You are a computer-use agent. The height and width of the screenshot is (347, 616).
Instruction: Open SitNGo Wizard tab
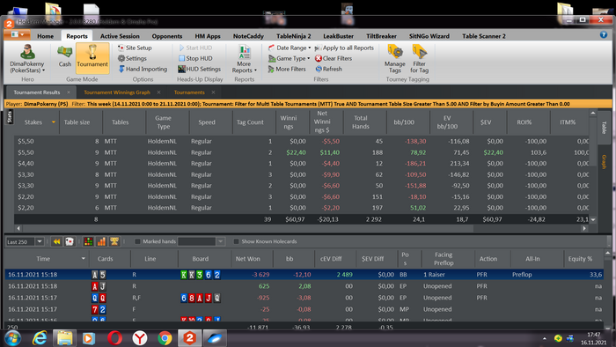[x=429, y=36]
